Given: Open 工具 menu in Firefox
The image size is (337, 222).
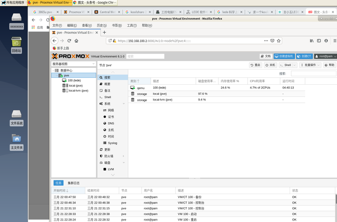Looking at the screenshot, I should tap(132, 25).
